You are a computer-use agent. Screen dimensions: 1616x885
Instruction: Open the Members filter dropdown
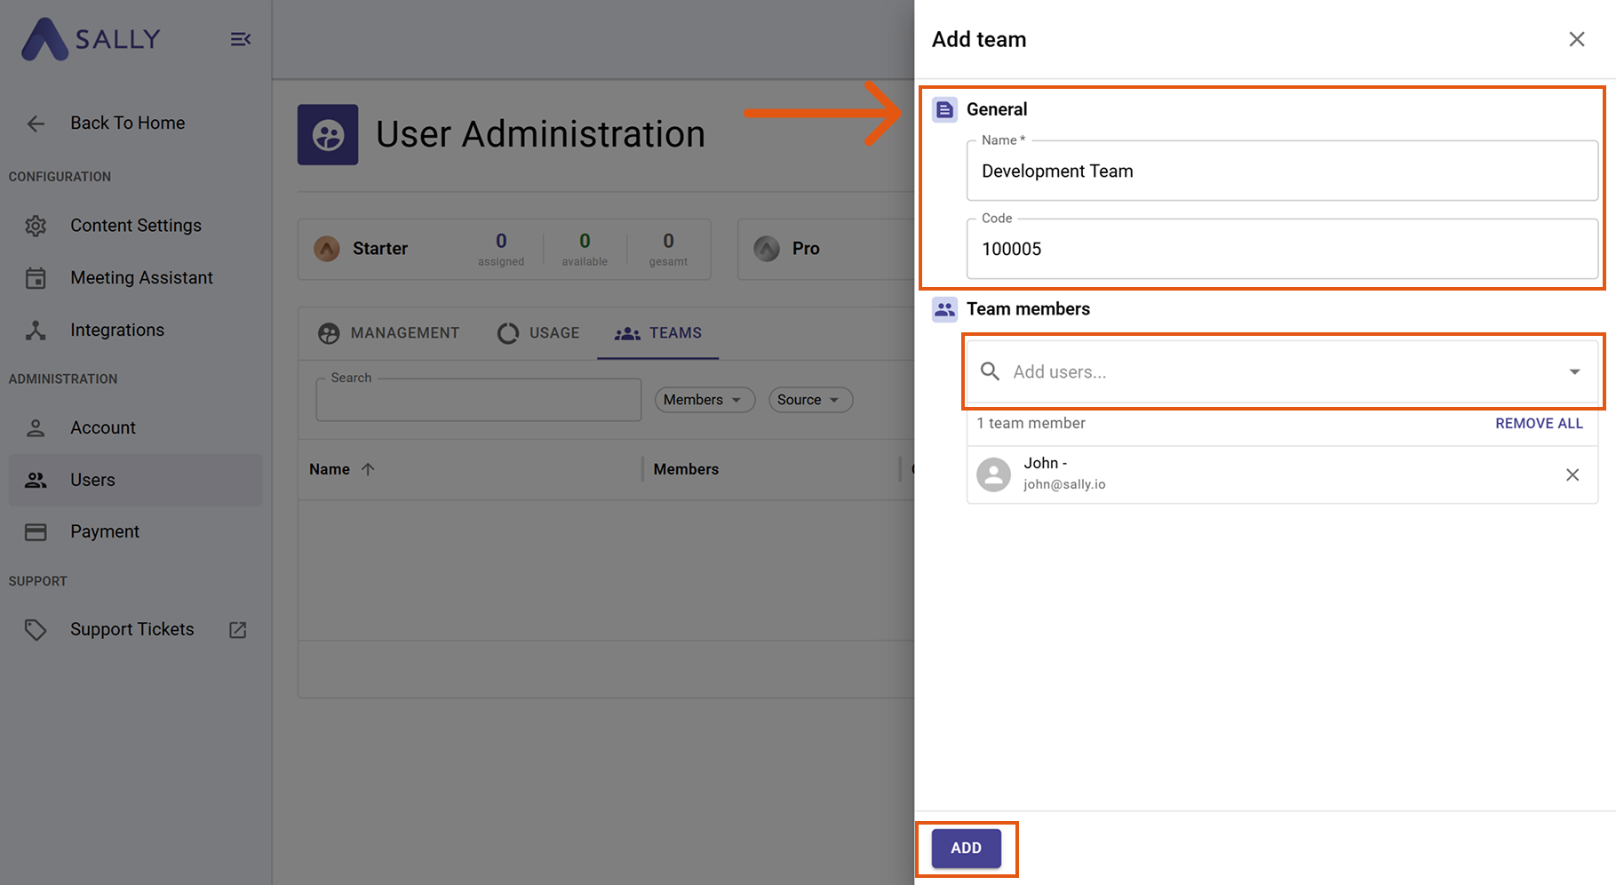[704, 400]
